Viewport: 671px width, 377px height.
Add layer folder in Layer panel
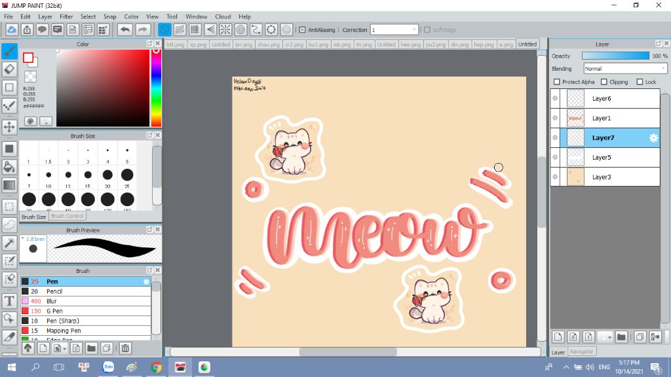tap(621, 337)
